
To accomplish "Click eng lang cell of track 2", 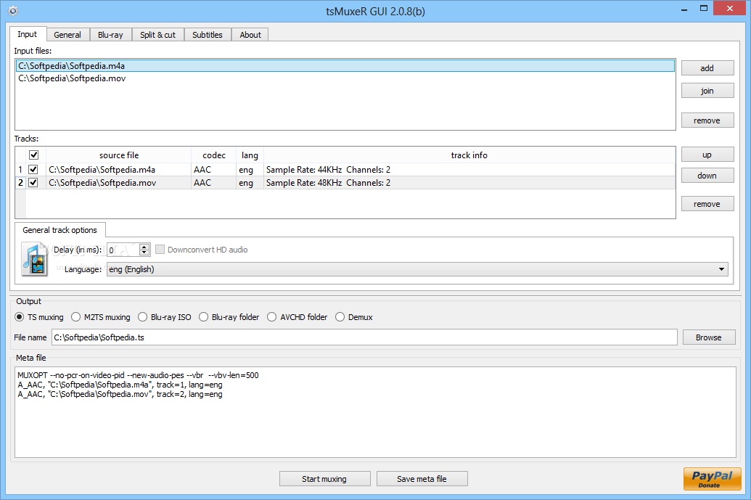I will (x=250, y=182).
